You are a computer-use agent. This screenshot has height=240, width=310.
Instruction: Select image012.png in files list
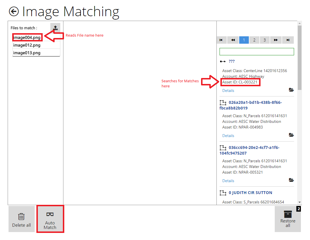[x=27, y=45]
